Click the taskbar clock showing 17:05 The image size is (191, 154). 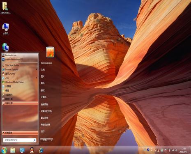pos(184,150)
